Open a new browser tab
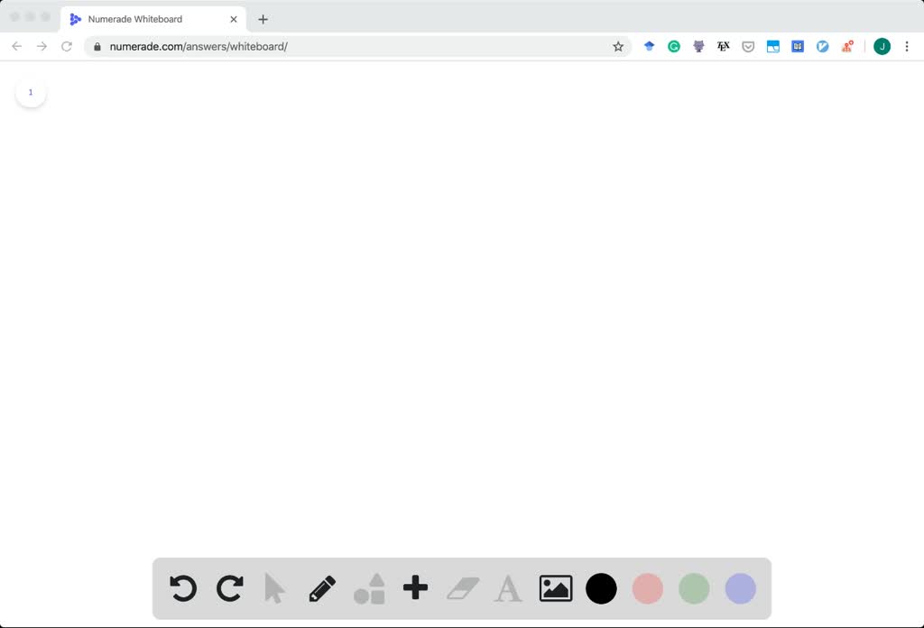Viewport: 924px width, 628px height. coord(263,19)
